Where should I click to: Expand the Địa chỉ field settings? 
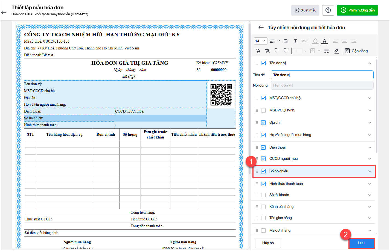click(369, 123)
